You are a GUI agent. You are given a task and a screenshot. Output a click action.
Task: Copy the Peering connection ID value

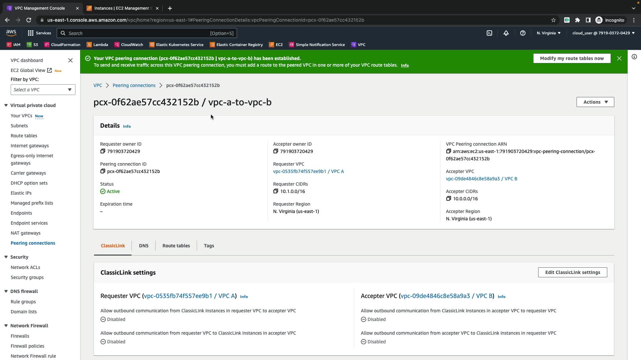pyautogui.click(x=103, y=171)
